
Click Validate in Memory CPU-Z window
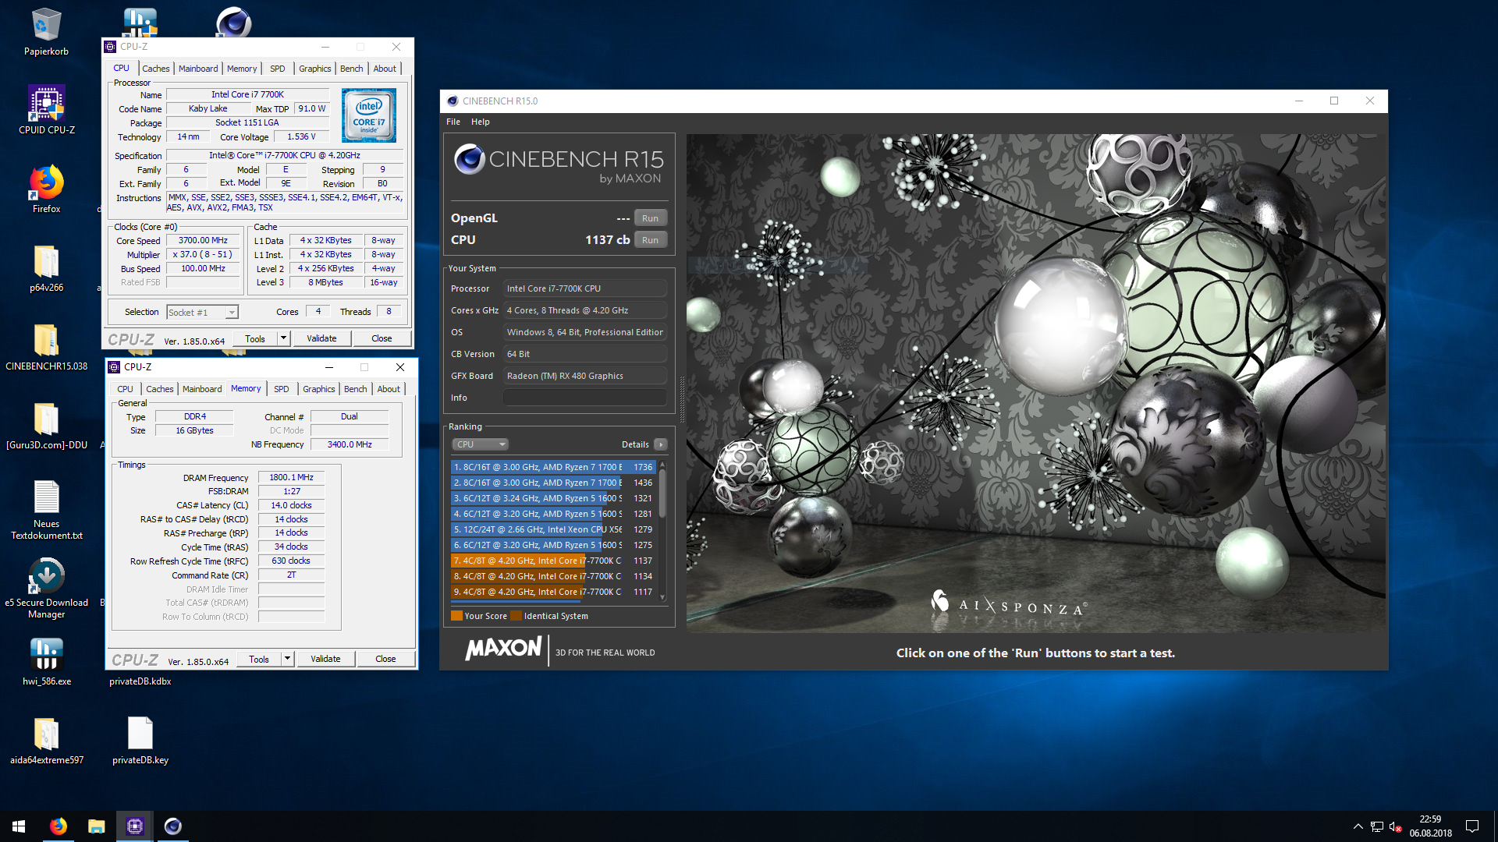tap(325, 659)
